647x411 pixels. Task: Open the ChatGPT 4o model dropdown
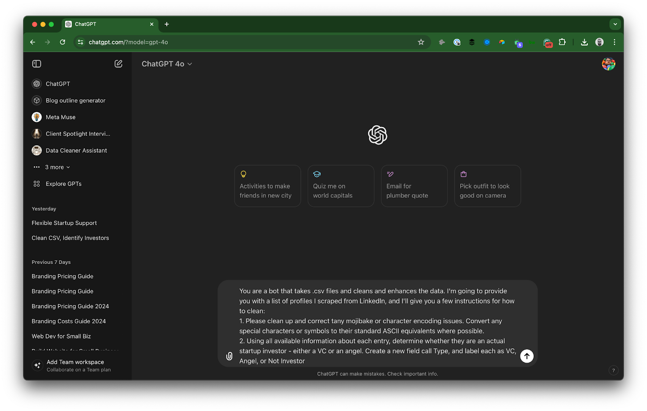tap(167, 64)
